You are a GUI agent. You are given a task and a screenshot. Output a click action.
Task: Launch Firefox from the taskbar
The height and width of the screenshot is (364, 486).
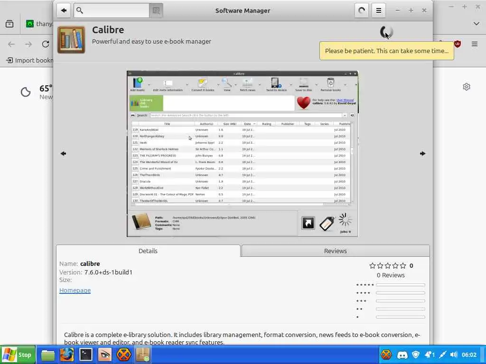click(x=66, y=355)
